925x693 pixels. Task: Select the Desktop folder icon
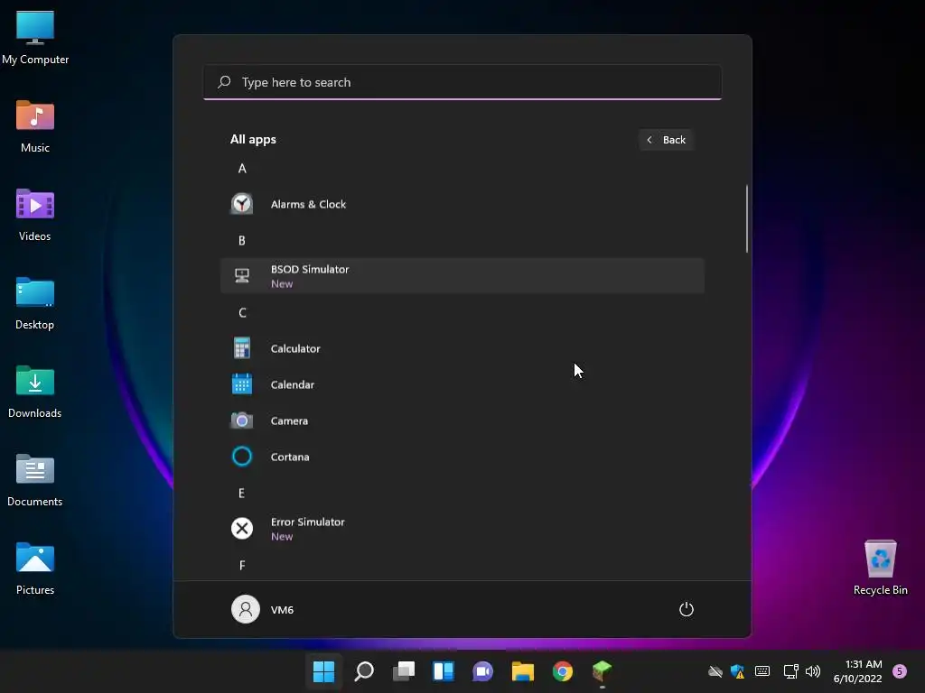click(x=35, y=302)
